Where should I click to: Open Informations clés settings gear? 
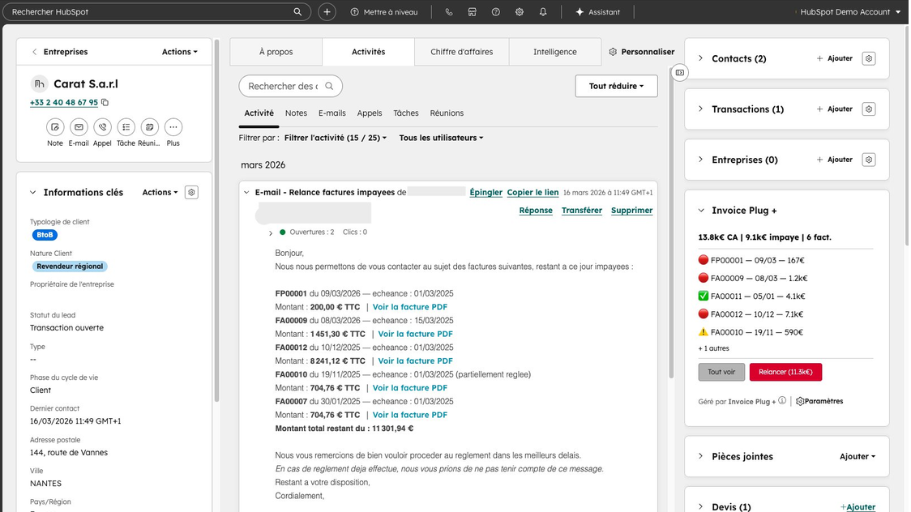point(192,192)
